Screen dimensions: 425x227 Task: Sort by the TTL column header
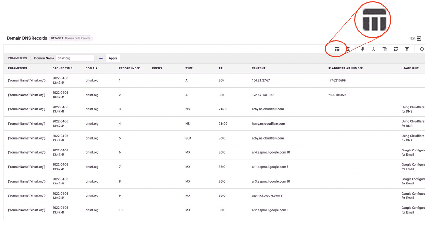(x=222, y=68)
